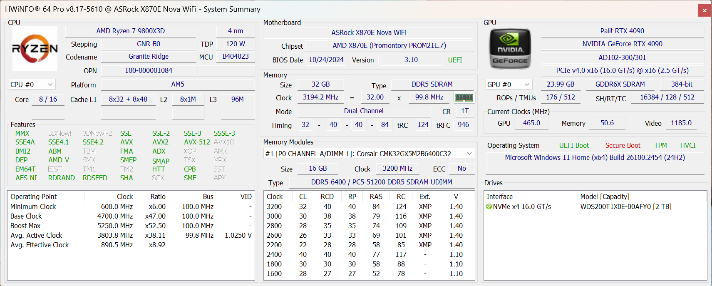Click the green memory module icon
Screen dimensions: 712x286
[x=464, y=97]
